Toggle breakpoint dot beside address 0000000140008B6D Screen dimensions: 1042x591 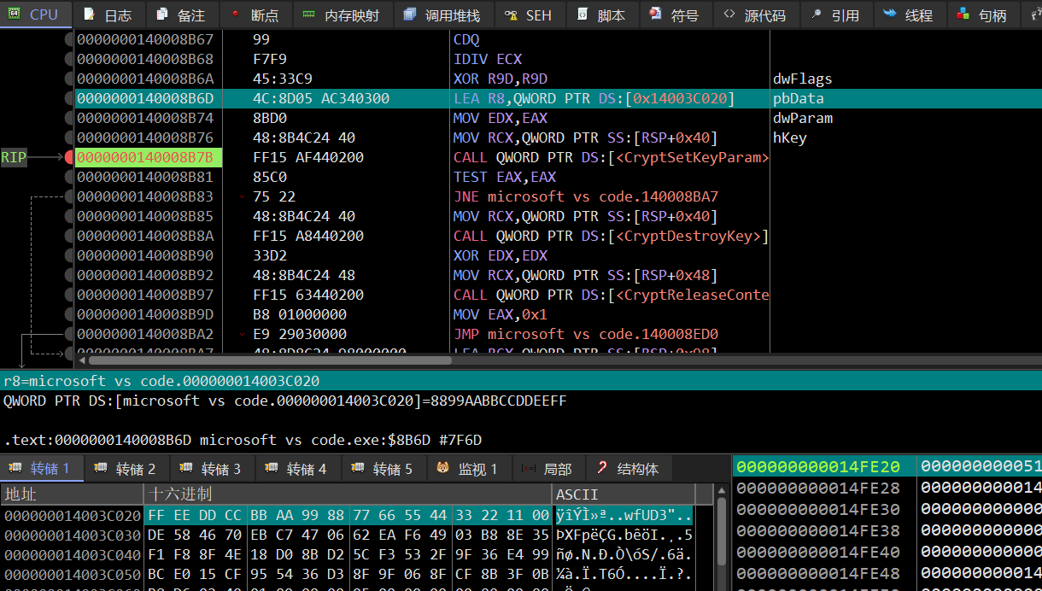coord(69,98)
